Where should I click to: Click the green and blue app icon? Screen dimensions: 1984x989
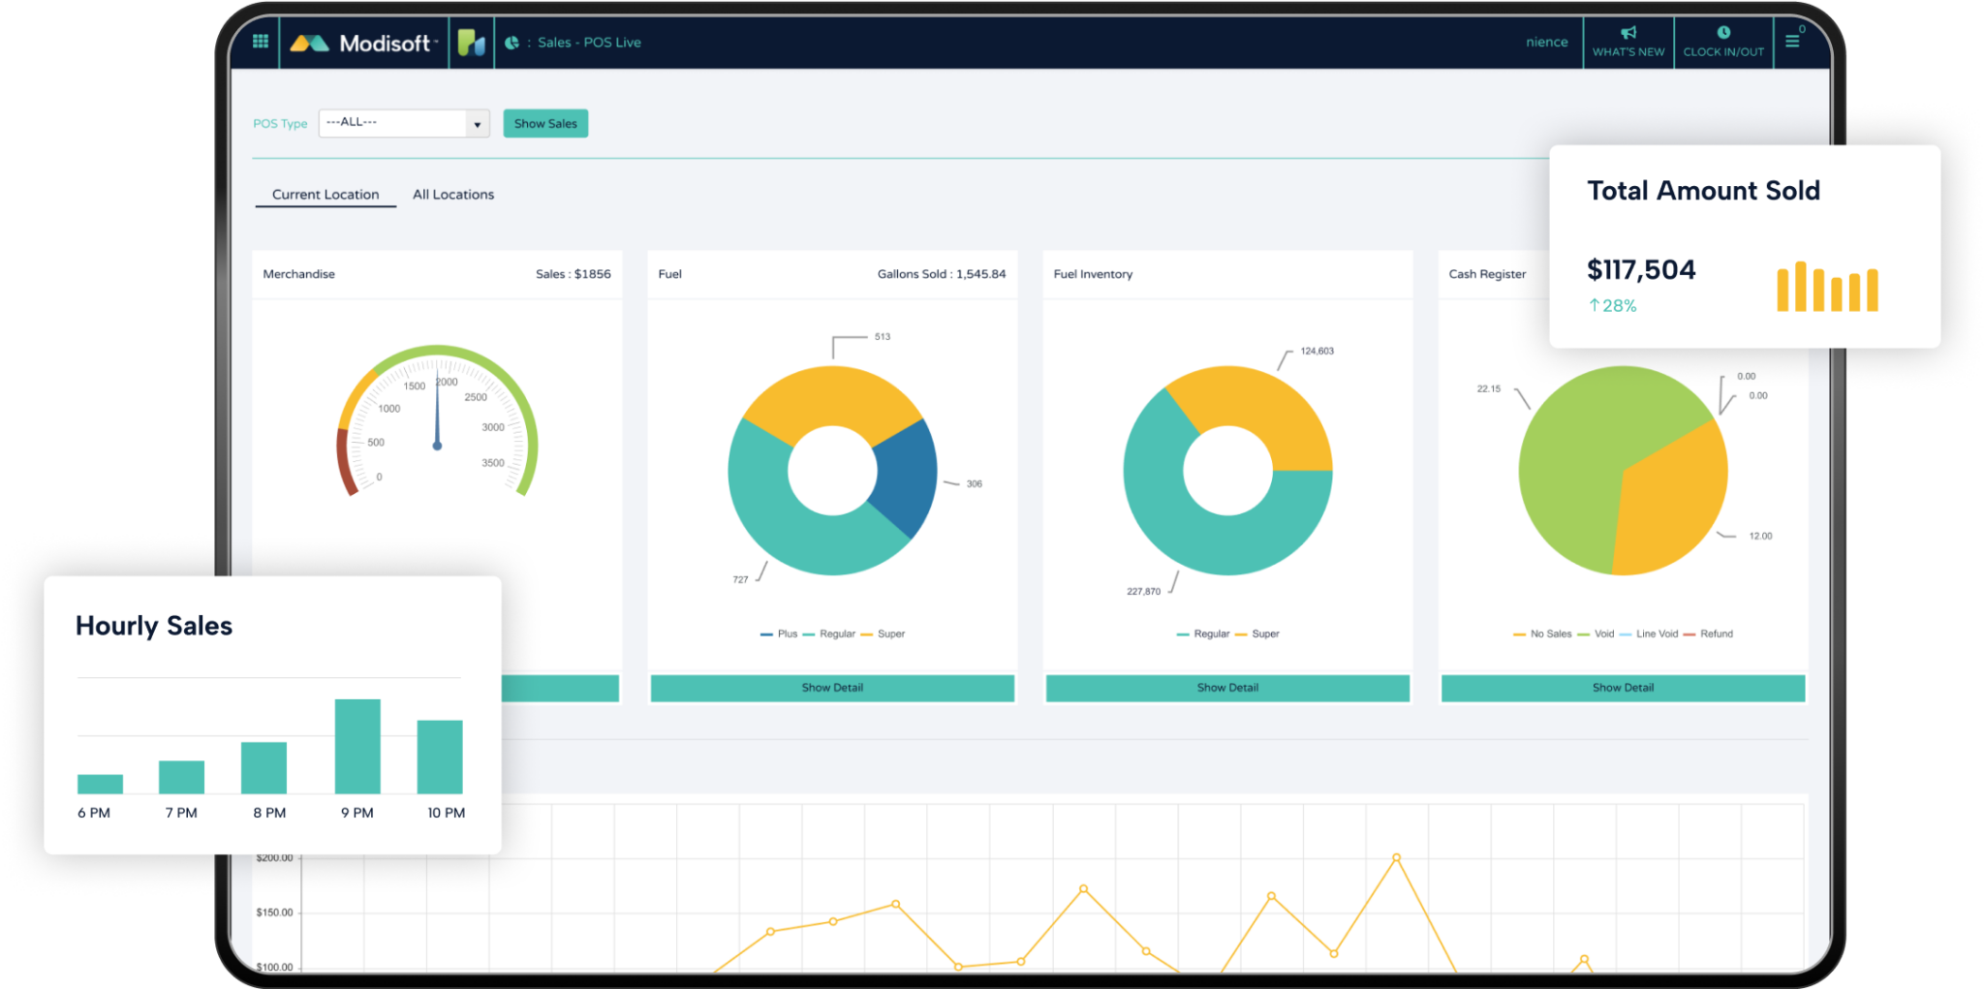[472, 43]
